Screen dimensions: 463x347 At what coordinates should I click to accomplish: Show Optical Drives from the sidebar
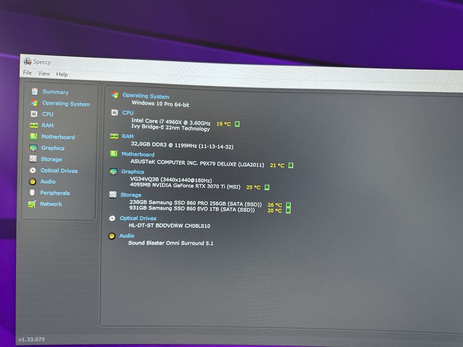[59, 171]
